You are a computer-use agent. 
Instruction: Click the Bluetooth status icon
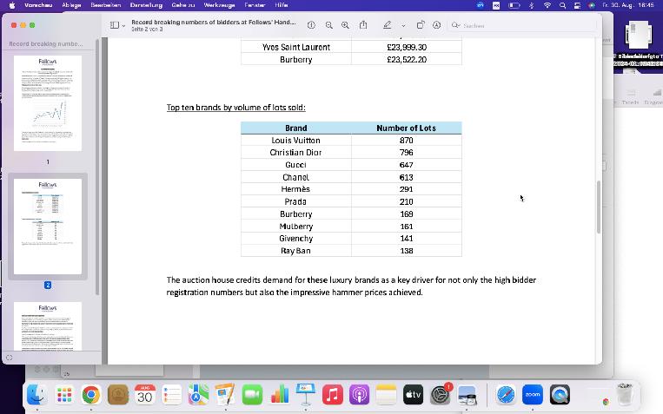[x=532, y=5]
